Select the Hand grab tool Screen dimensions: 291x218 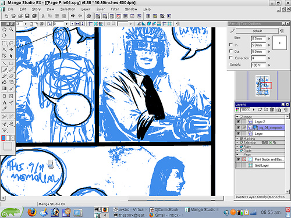4,30
